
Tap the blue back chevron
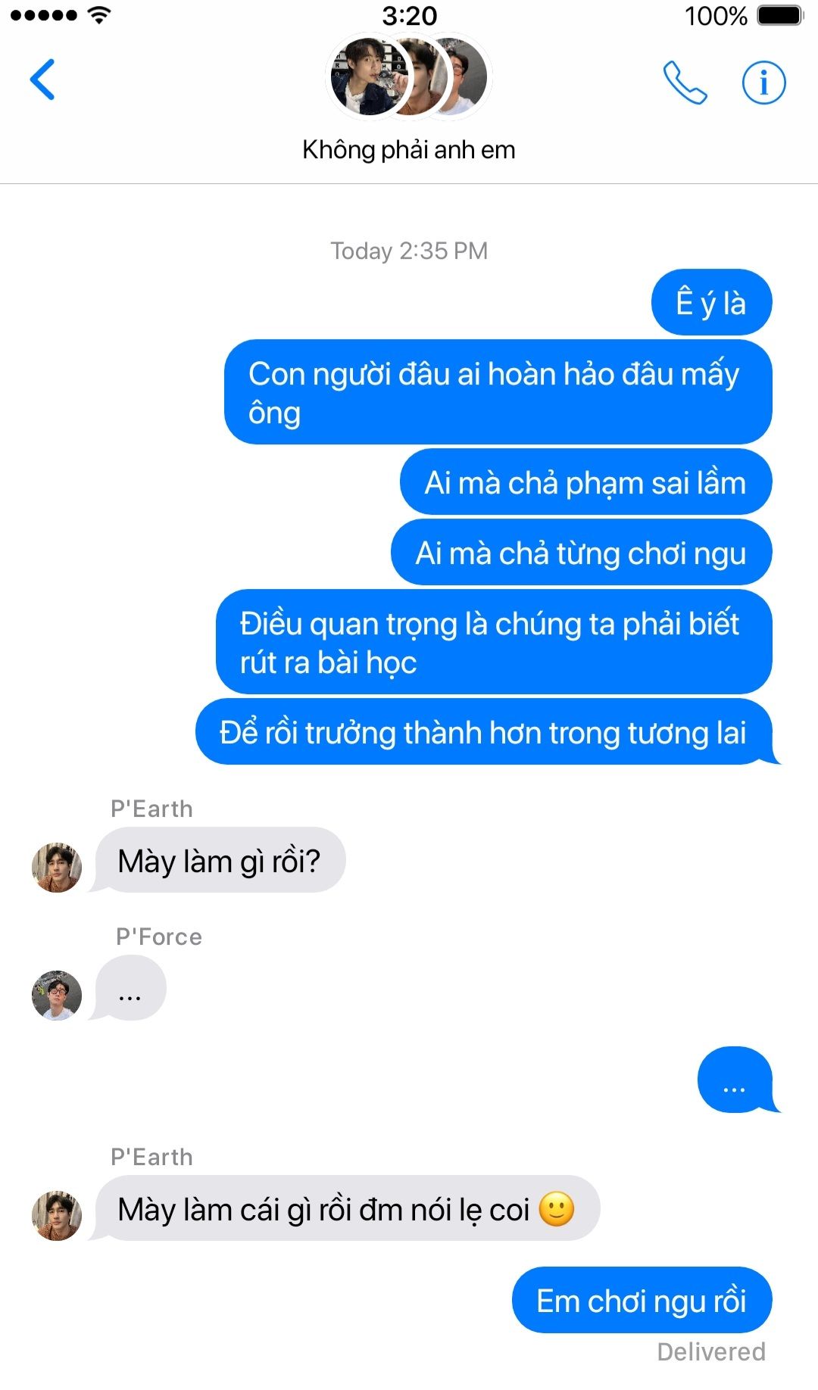point(42,79)
